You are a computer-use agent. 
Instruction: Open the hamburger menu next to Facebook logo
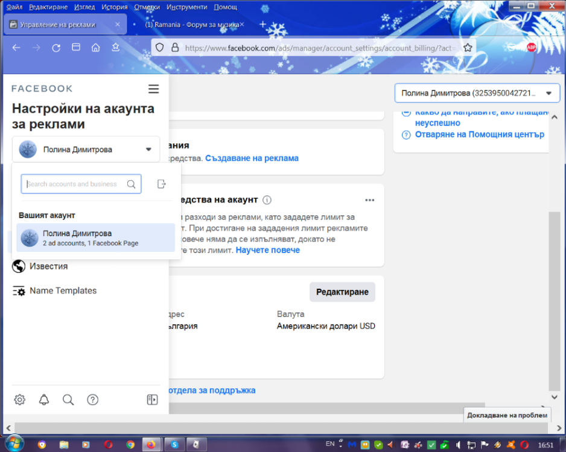(154, 89)
